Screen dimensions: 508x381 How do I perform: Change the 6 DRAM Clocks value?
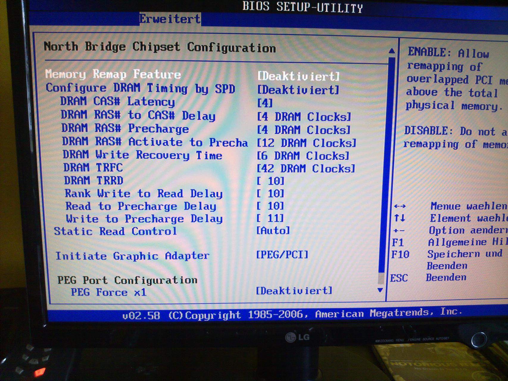pyautogui.click(x=303, y=156)
